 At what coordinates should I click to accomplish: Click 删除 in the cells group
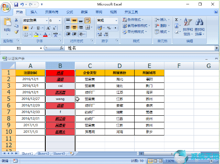click(x=162, y=26)
